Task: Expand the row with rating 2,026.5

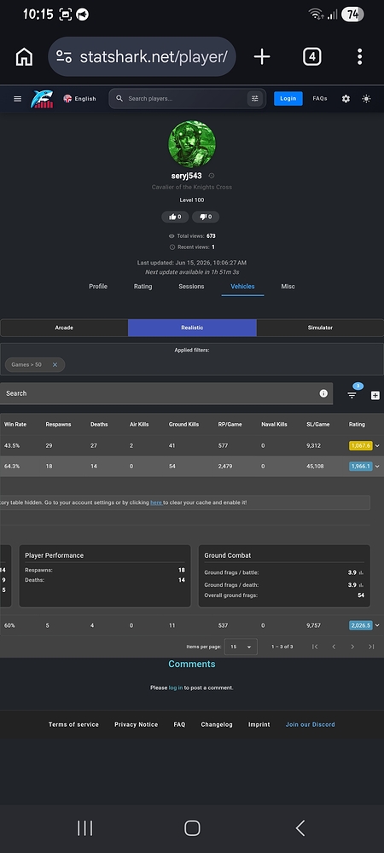Action: 377,625
